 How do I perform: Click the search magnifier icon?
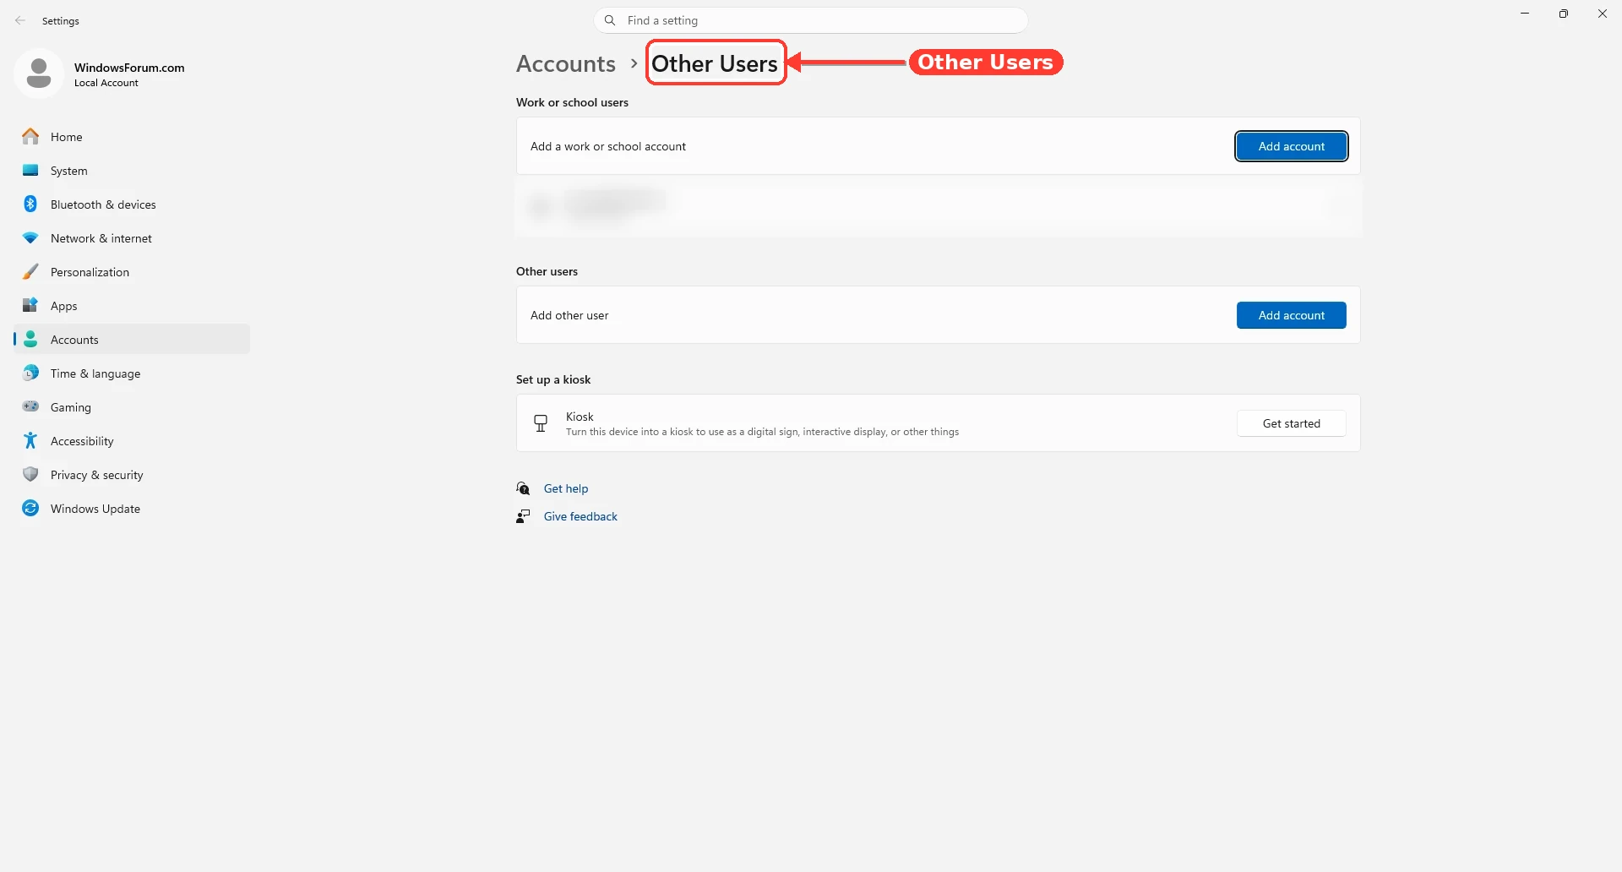610,20
